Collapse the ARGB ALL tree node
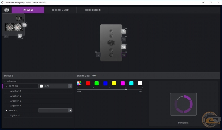Image resolution: width=222 pixels, height=130 pixels. tap(6, 86)
